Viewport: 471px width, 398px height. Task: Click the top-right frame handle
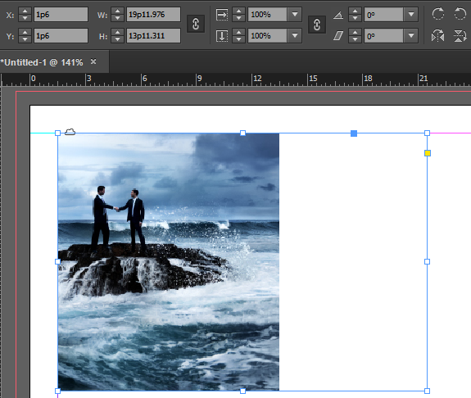pyautogui.click(x=427, y=133)
